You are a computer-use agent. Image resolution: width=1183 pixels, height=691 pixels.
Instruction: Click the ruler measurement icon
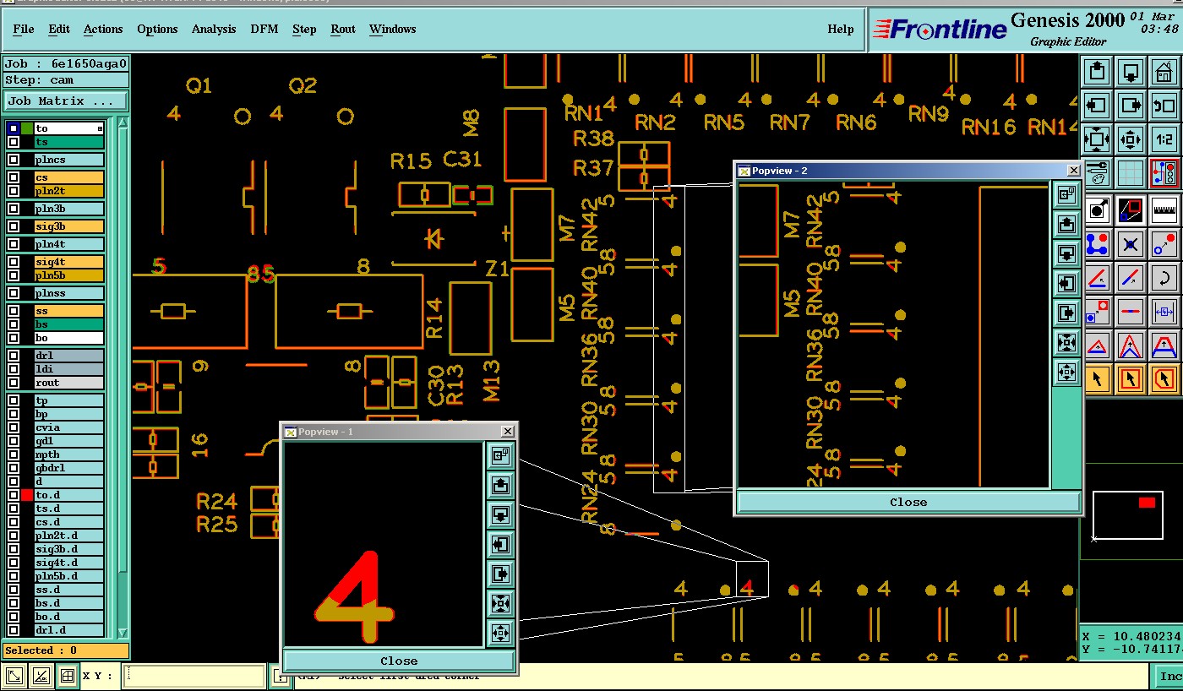[x=1164, y=209]
